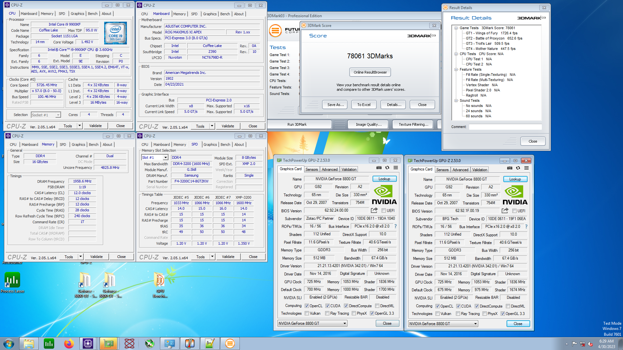Click Lookup button in left GPU-Z window
The width and height of the screenshot is (623, 350).
[384, 179]
